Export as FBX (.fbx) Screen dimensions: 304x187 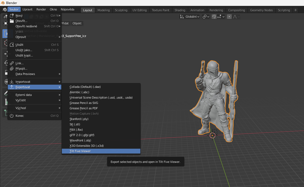pyautogui.click(x=101, y=130)
